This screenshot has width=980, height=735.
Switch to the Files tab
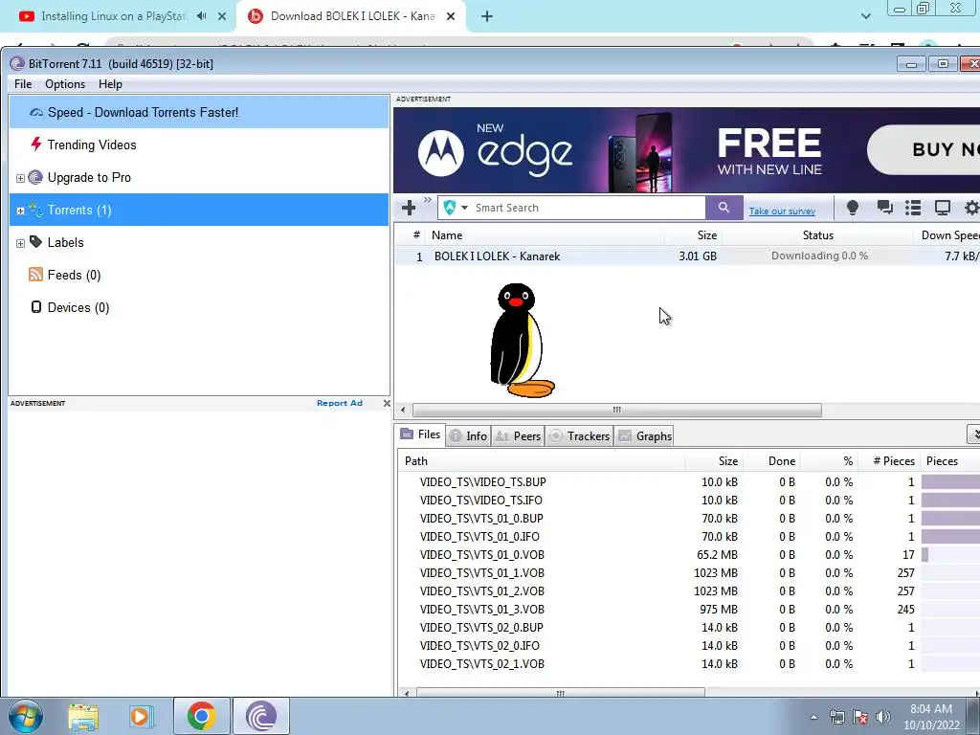(x=421, y=434)
